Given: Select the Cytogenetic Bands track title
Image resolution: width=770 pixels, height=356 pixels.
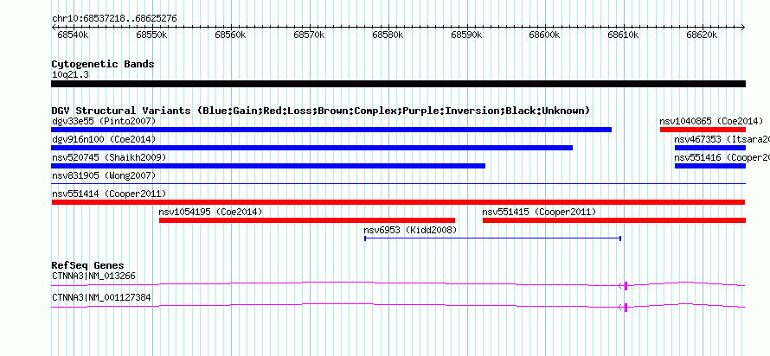Looking at the screenshot, I should coord(103,64).
